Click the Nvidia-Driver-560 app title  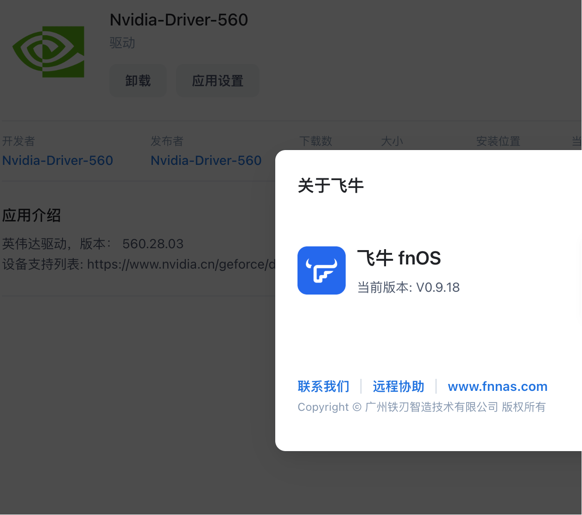coord(179,20)
